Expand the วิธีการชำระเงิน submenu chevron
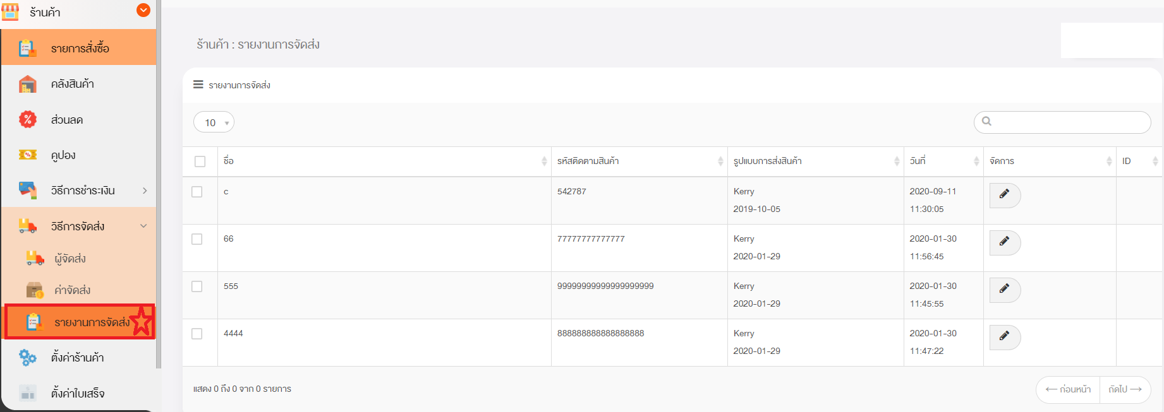 [145, 191]
